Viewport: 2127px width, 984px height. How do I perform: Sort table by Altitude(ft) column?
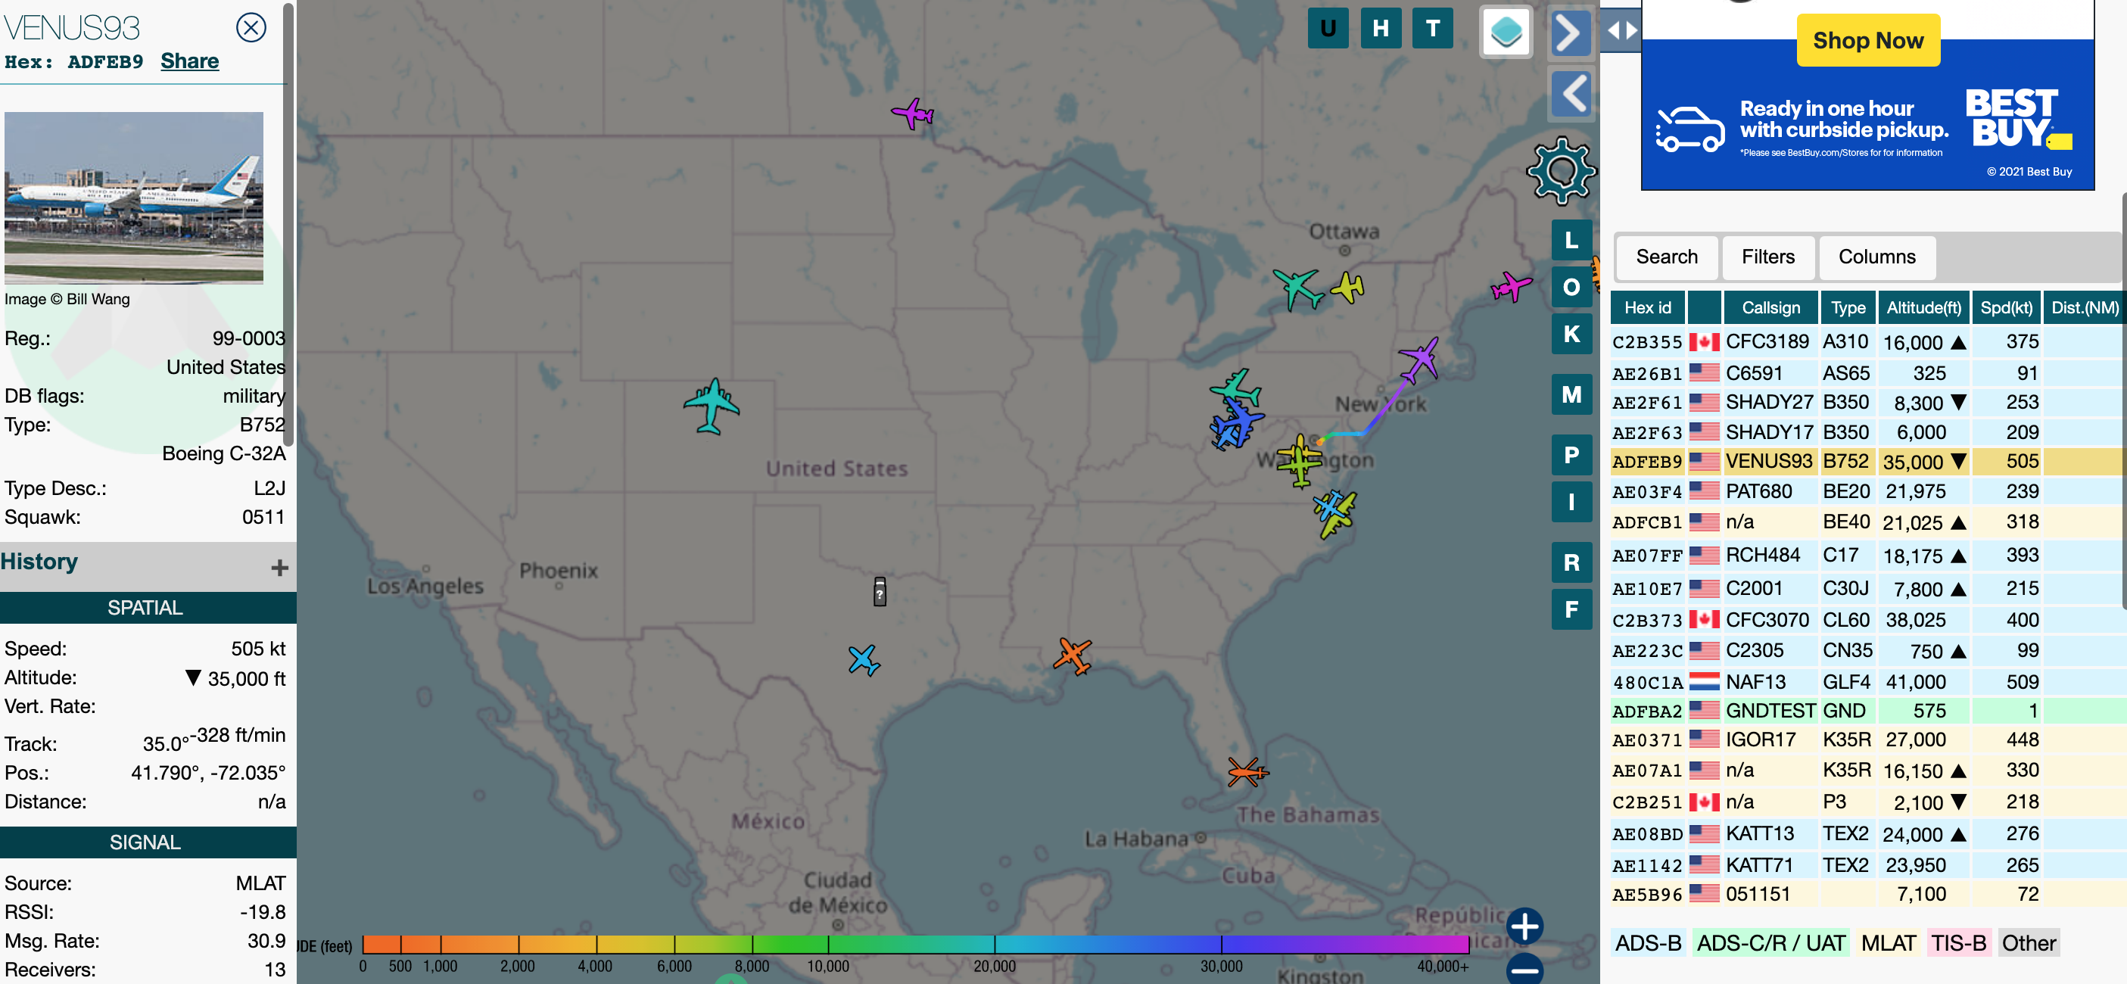[1923, 308]
